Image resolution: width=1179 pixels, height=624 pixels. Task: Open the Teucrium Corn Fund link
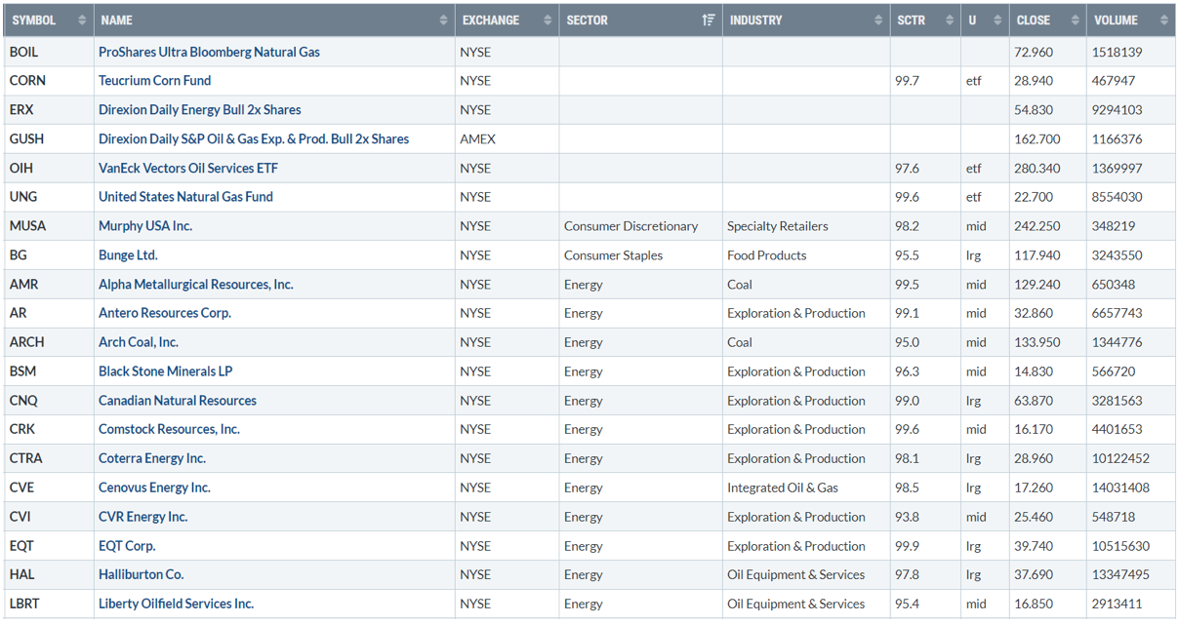154,81
